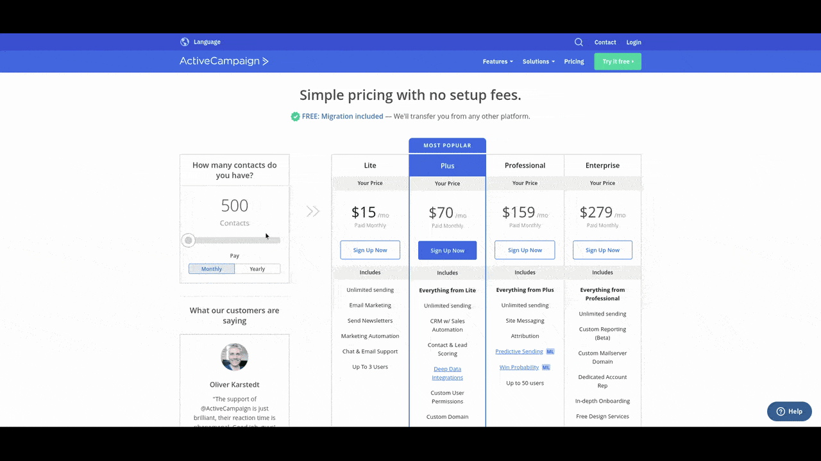Click the contacts slider handle
821x461 pixels.
point(188,240)
